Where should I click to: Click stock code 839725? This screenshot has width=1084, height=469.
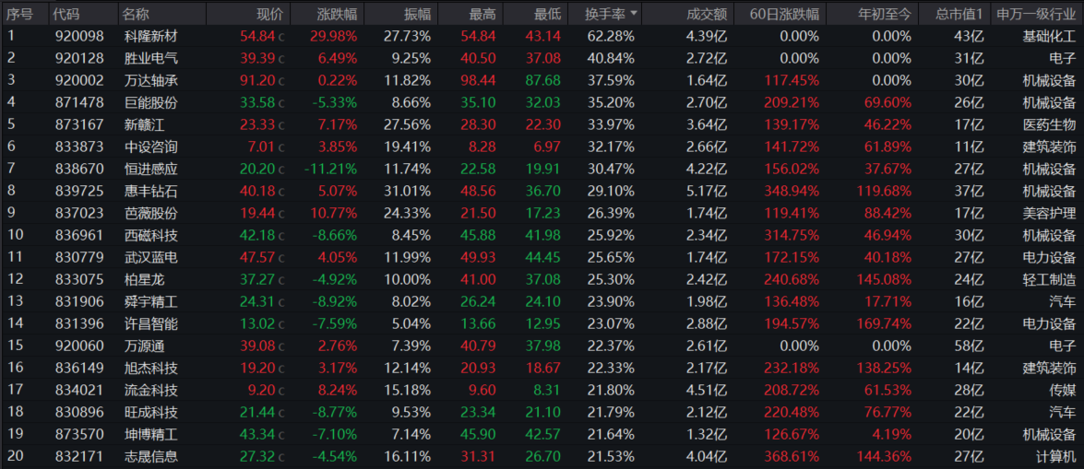78,191
